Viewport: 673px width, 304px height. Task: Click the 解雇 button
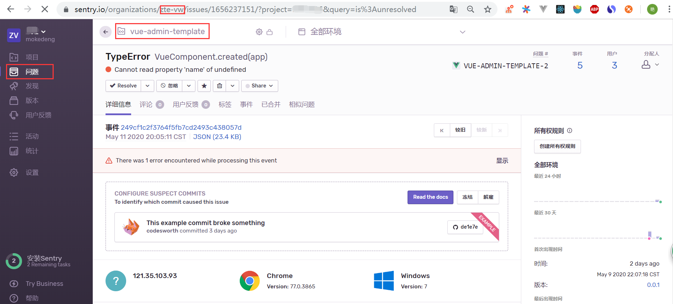[488, 197]
